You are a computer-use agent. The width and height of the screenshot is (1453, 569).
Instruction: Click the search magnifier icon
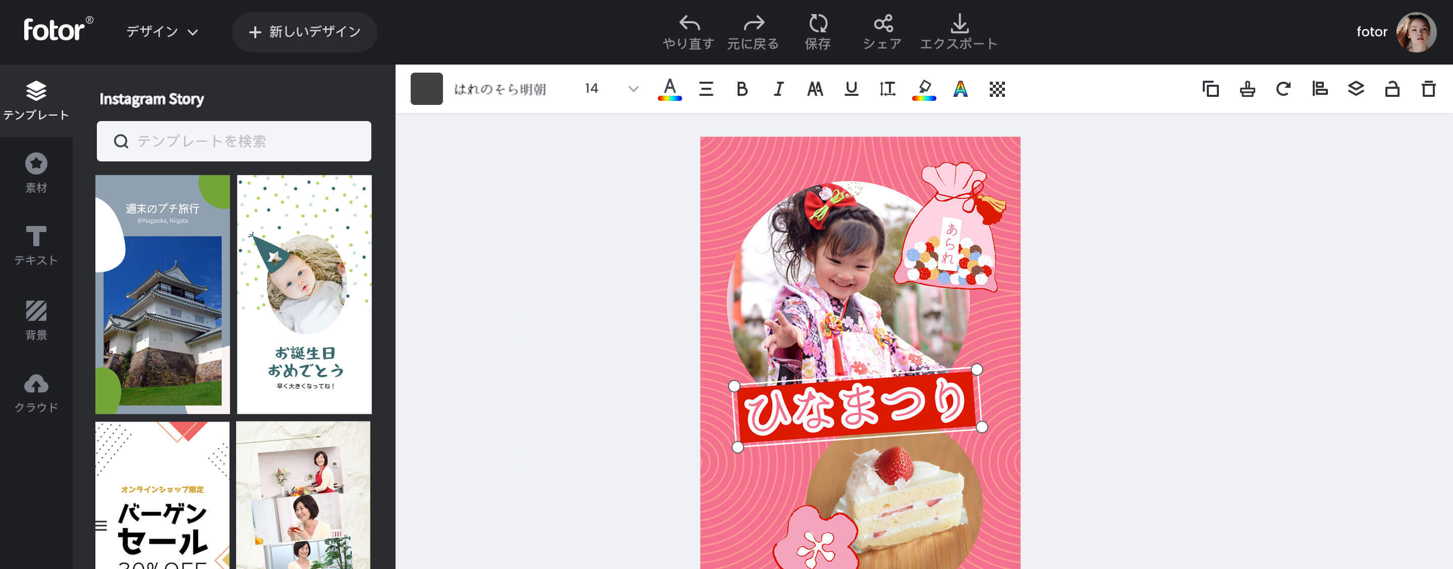tap(121, 141)
